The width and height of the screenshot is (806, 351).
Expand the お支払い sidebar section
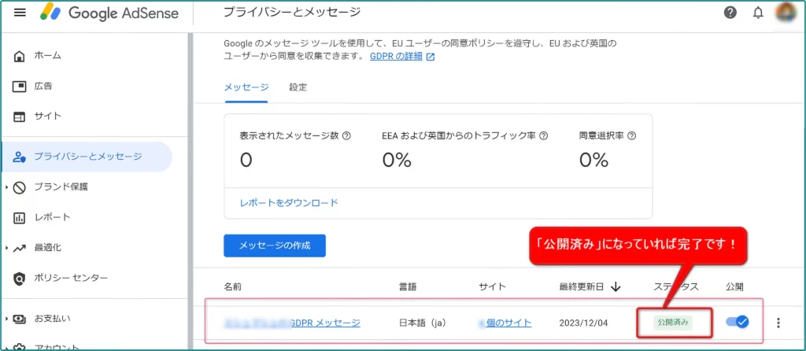7,319
